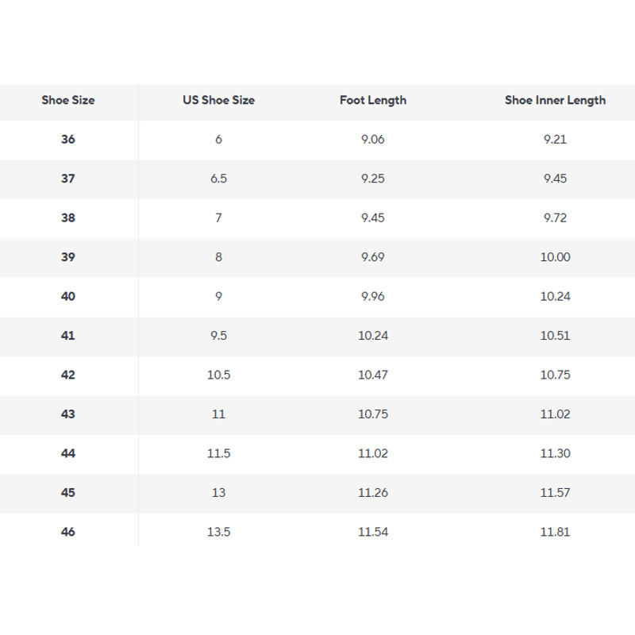This screenshot has height=635, width=635.
Task: Click the size 40 row label
Action: (68, 297)
